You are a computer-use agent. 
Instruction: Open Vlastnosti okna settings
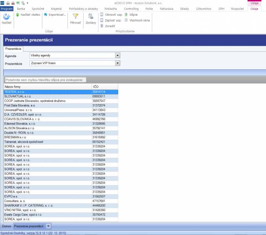[x=126, y=20]
